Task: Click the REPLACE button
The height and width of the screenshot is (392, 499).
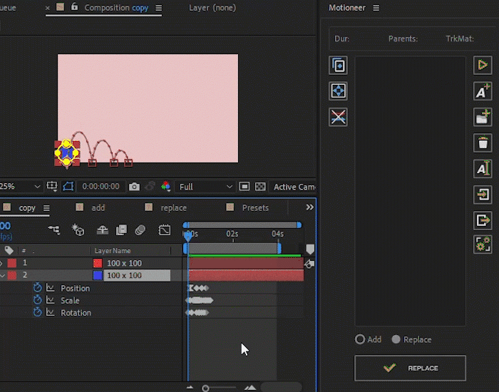Action: (410, 368)
